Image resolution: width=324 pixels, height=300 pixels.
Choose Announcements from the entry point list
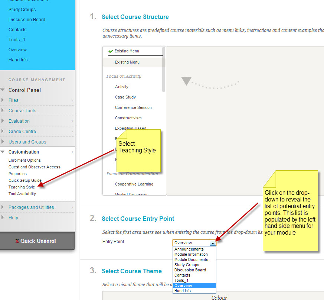(189, 249)
